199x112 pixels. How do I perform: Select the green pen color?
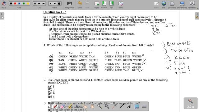(24, 3)
